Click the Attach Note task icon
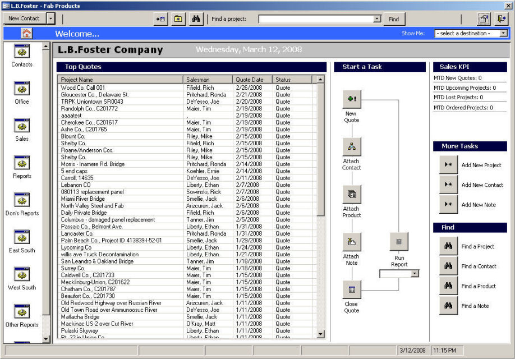The image size is (515, 359). click(x=352, y=242)
